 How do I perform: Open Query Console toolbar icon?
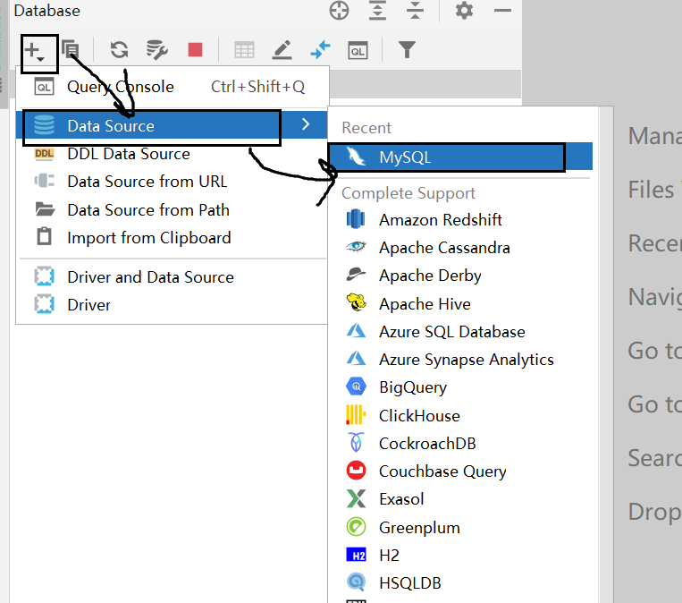tap(358, 50)
